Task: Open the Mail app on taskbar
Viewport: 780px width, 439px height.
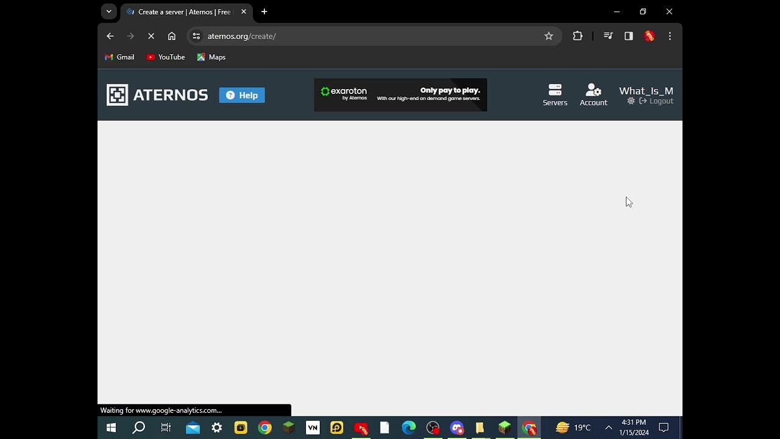Action: click(193, 428)
